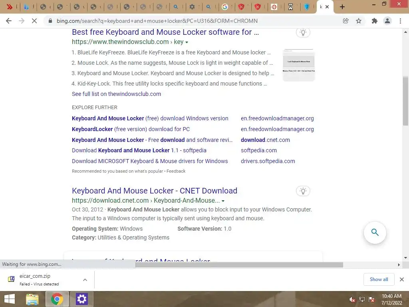Screen dimensions: 409x307
Task: Click lightbulb icon beside thewindowsclub result
Action: coord(303,32)
